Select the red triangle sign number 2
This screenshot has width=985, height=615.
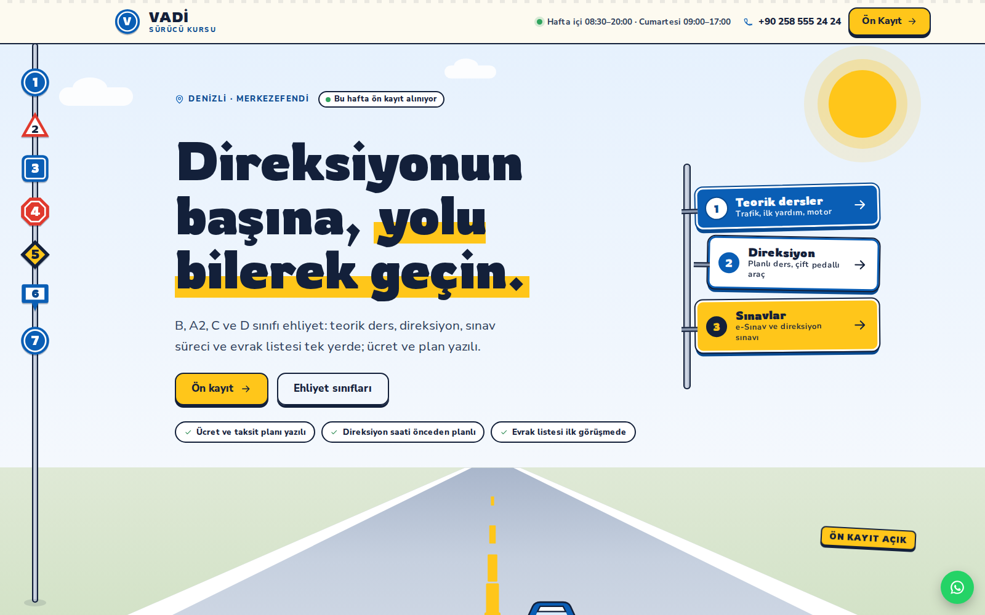[x=35, y=126]
